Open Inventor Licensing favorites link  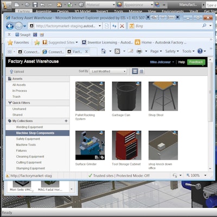107,42
